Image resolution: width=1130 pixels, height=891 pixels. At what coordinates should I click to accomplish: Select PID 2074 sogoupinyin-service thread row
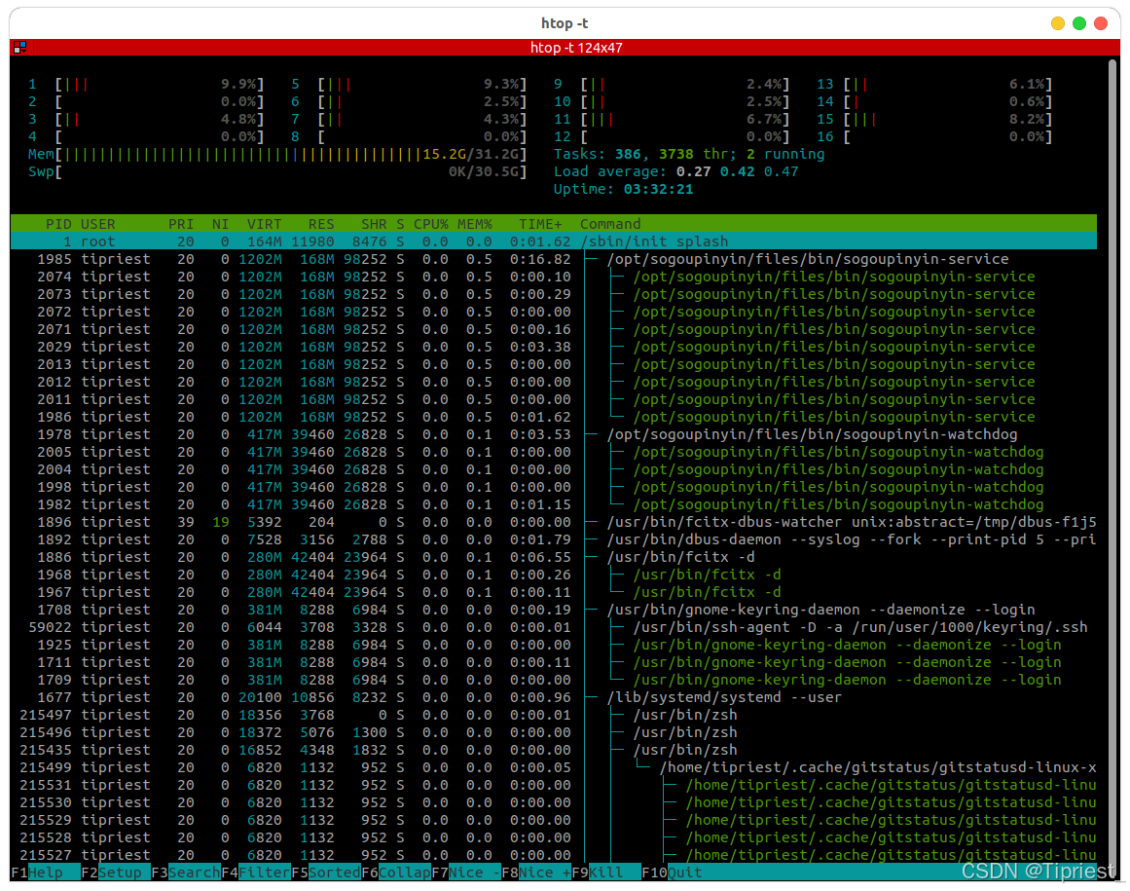[x=554, y=277]
